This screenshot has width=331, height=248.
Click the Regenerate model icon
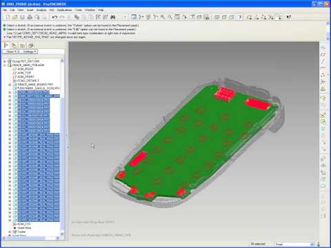(x=99, y=17)
